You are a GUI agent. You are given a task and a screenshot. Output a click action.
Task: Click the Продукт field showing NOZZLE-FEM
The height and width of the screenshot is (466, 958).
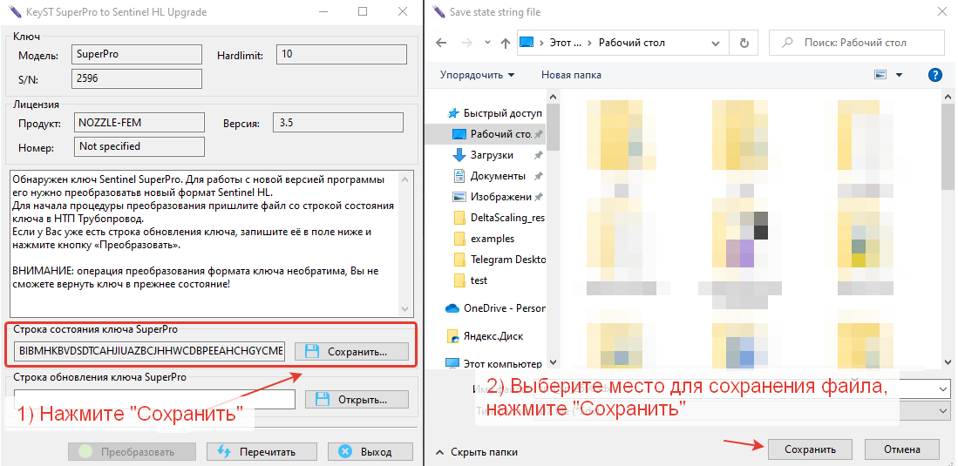[x=139, y=123]
